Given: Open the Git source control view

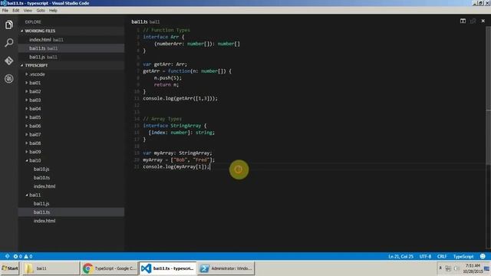Looking at the screenshot, I should (8, 61).
